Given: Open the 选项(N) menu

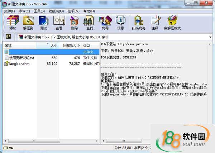Looking at the screenshot, I should coord(73,11).
